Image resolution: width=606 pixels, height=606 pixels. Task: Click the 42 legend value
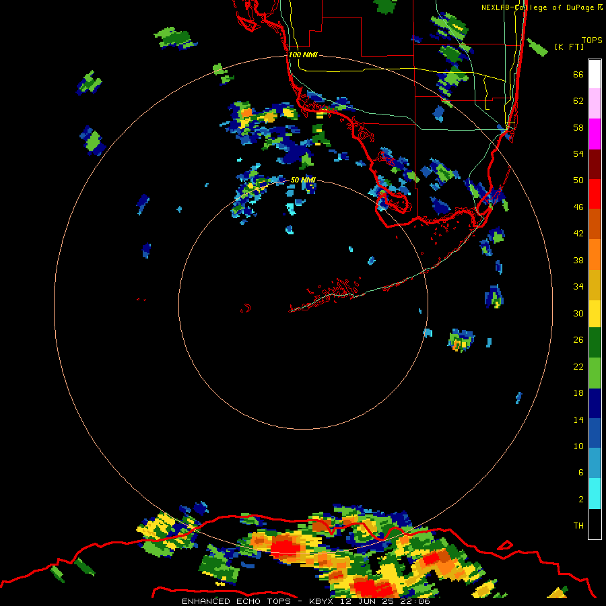pyautogui.click(x=578, y=234)
